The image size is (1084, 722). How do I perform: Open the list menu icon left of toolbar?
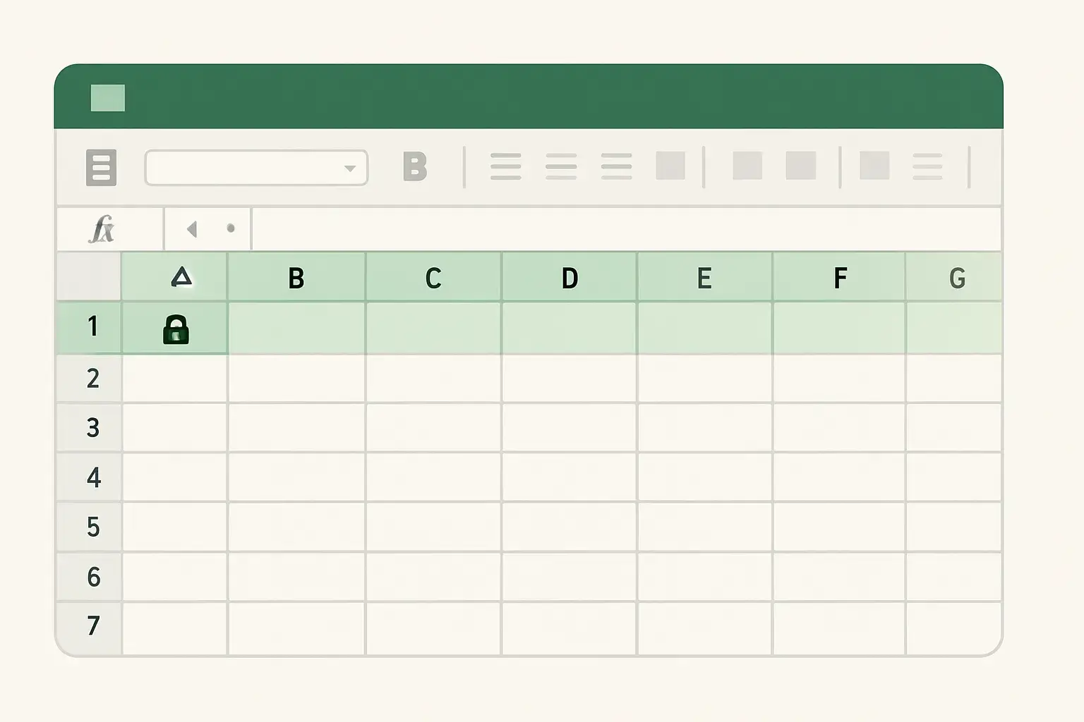point(101,167)
